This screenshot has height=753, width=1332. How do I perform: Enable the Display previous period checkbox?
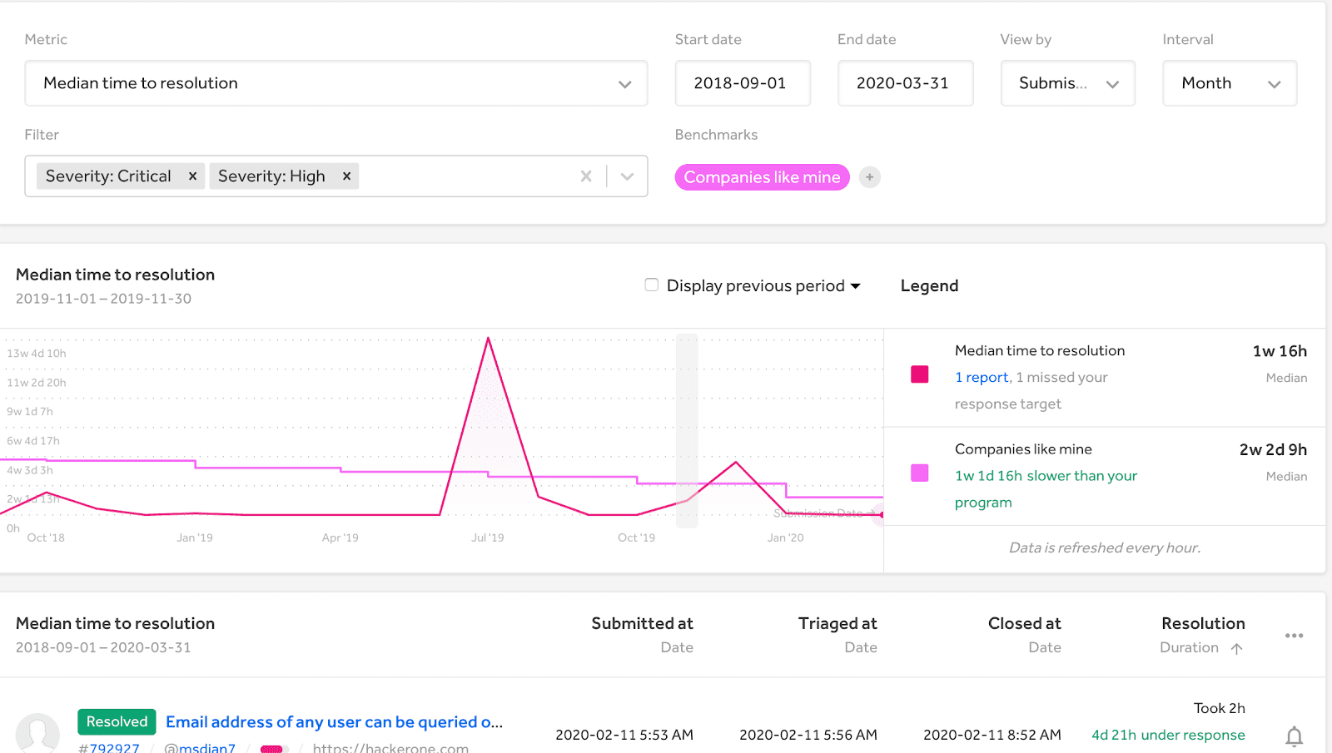coord(652,285)
